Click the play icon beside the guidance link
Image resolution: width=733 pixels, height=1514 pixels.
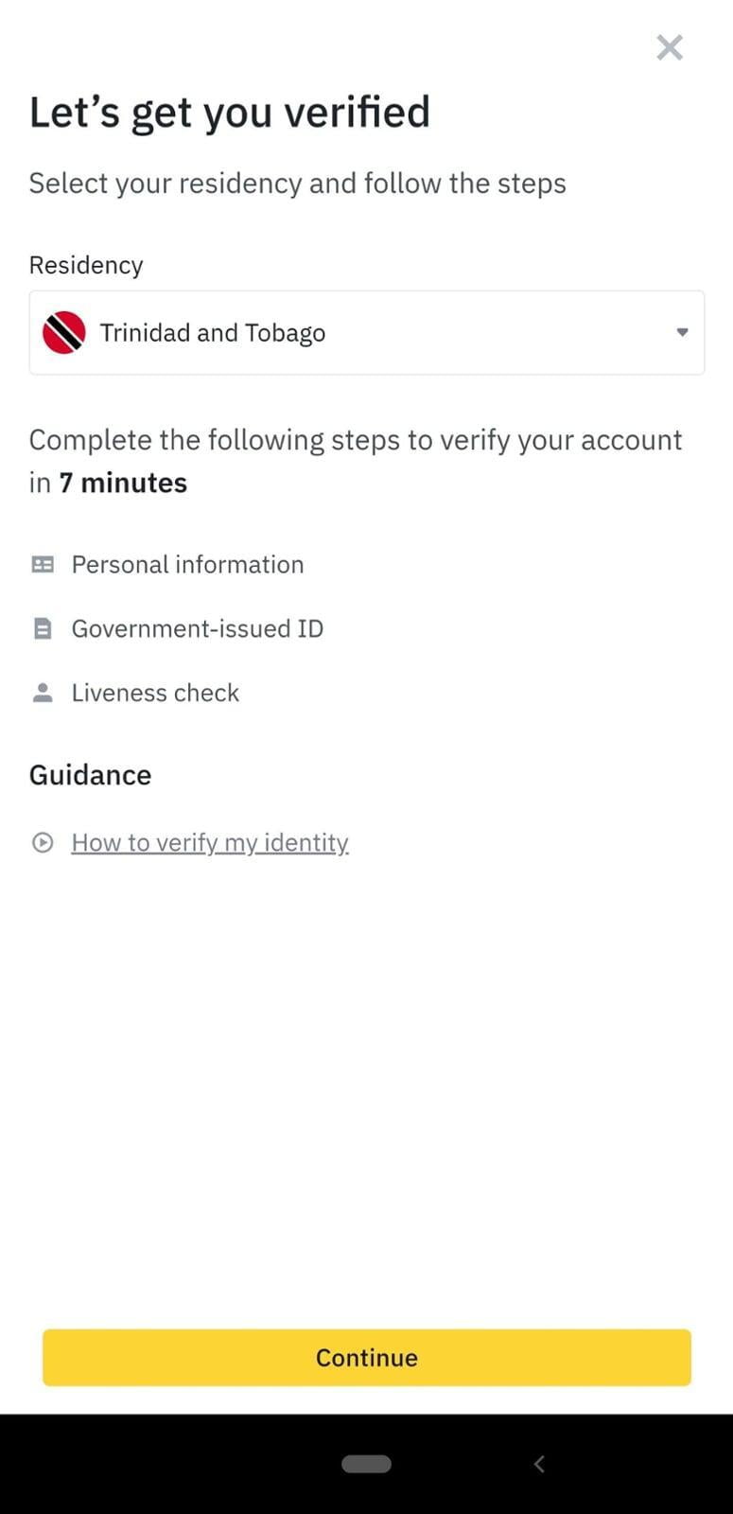click(x=43, y=842)
